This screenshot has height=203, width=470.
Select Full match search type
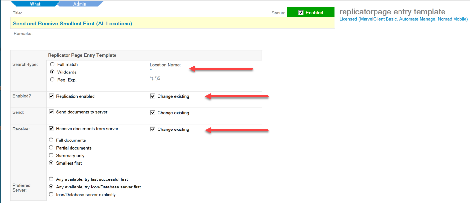click(x=52, y=64)
